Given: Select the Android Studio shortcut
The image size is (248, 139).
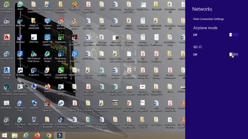Looking at the screenshot, I should coord(47,56).
